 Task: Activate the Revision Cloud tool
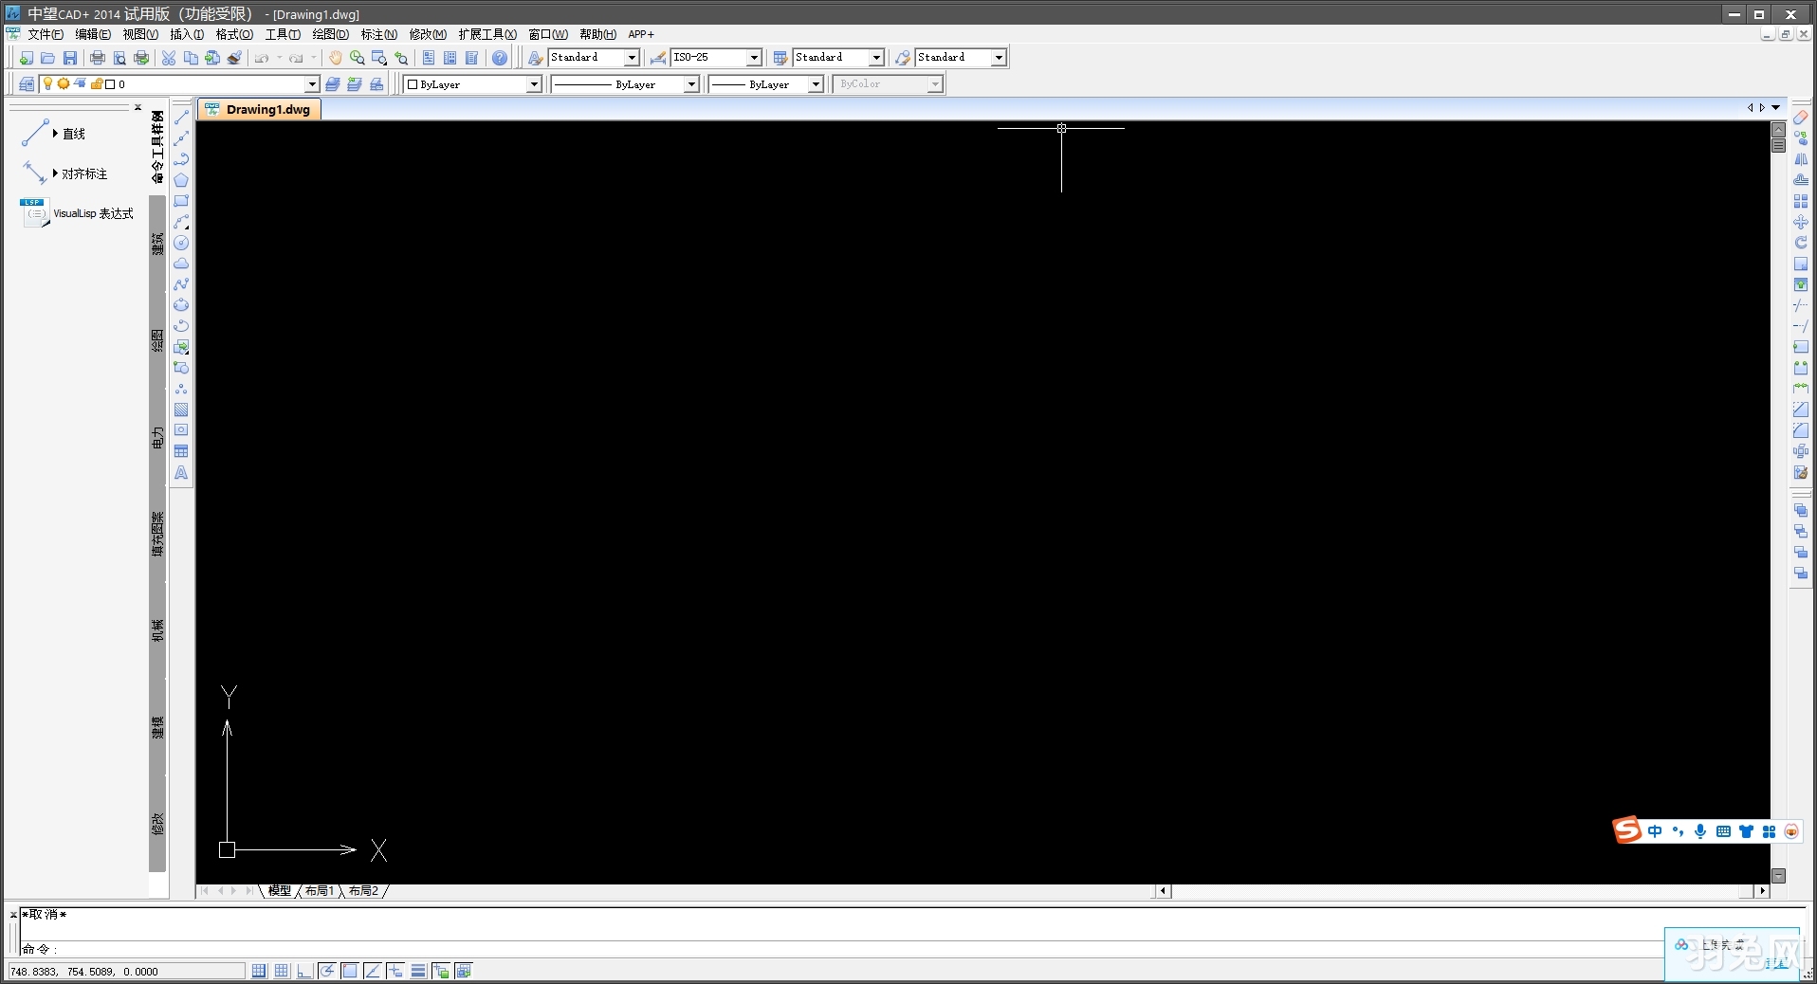tap(180, 264)
